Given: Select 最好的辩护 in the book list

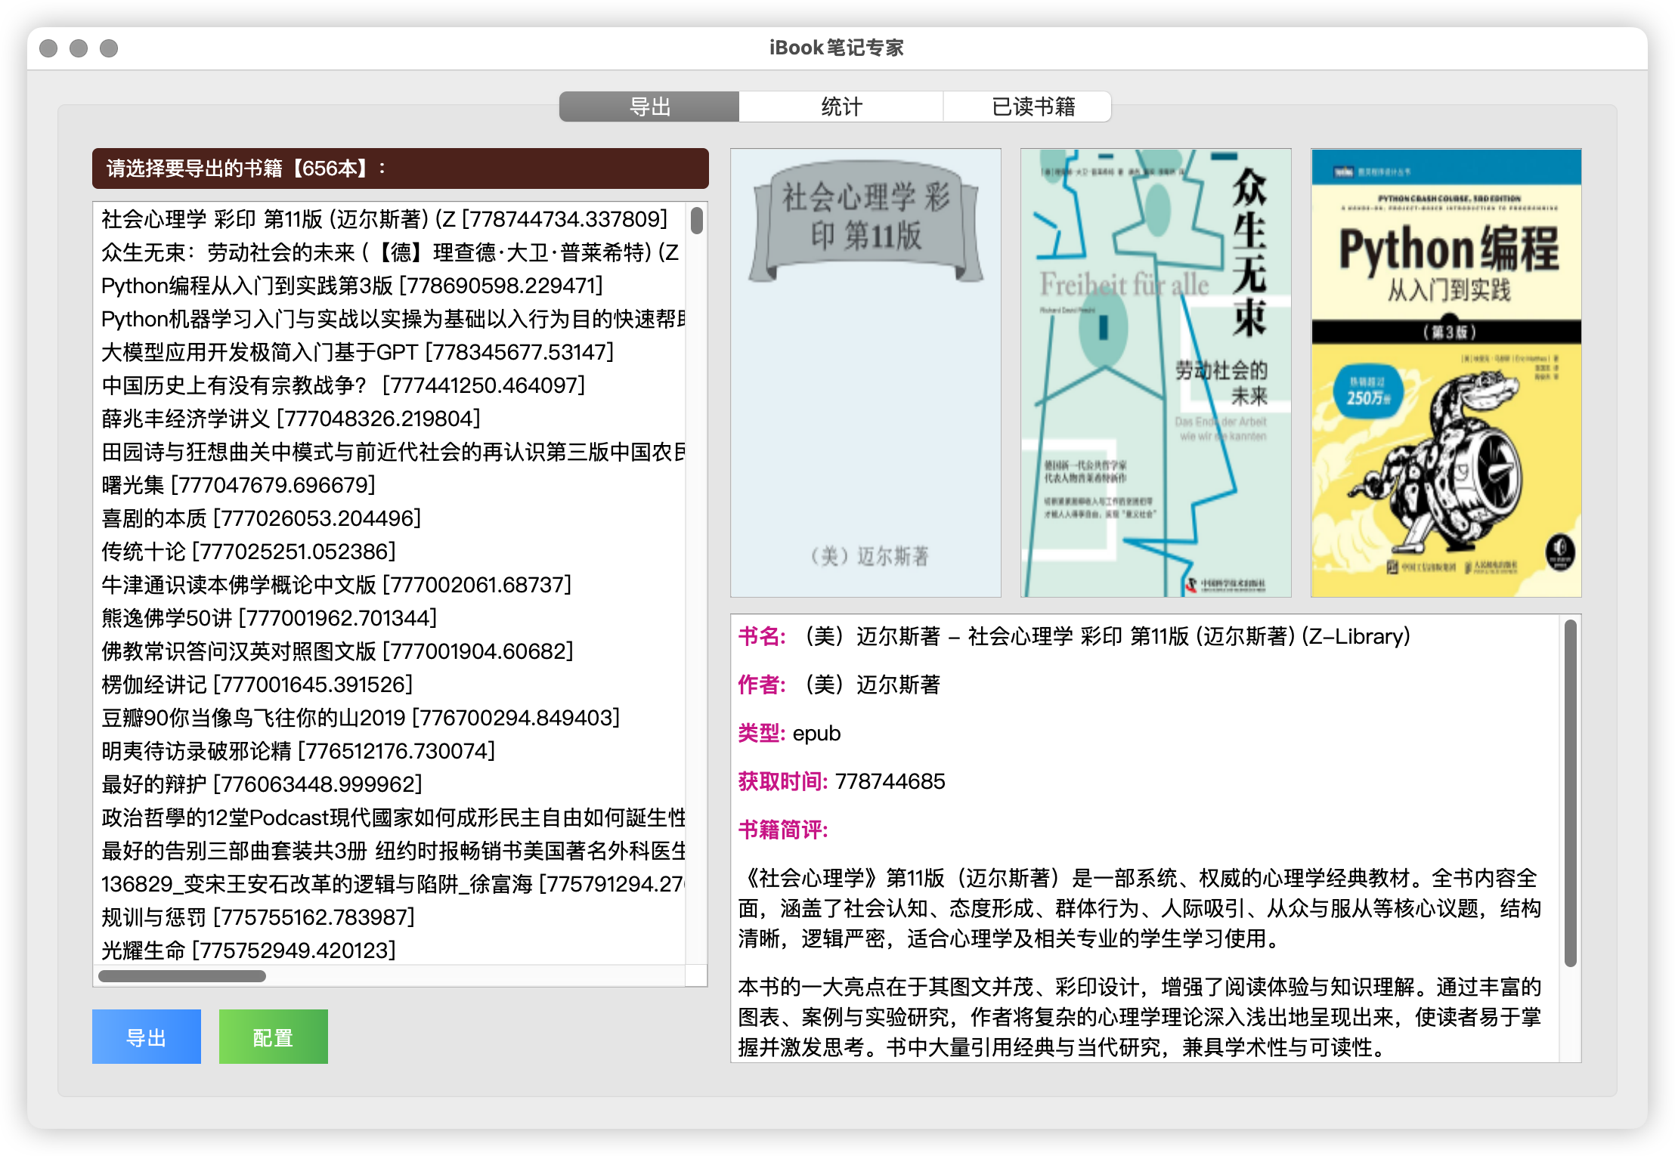Looking at the screenshot, I should [262, 784].
